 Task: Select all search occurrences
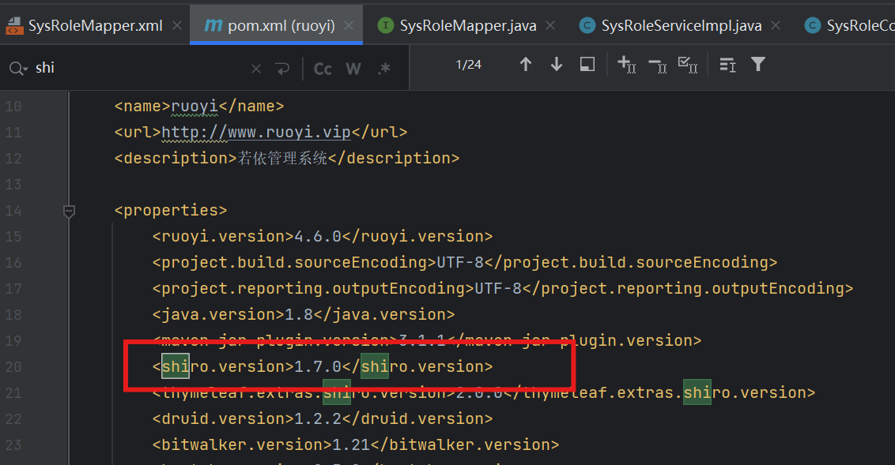[687, 65]
